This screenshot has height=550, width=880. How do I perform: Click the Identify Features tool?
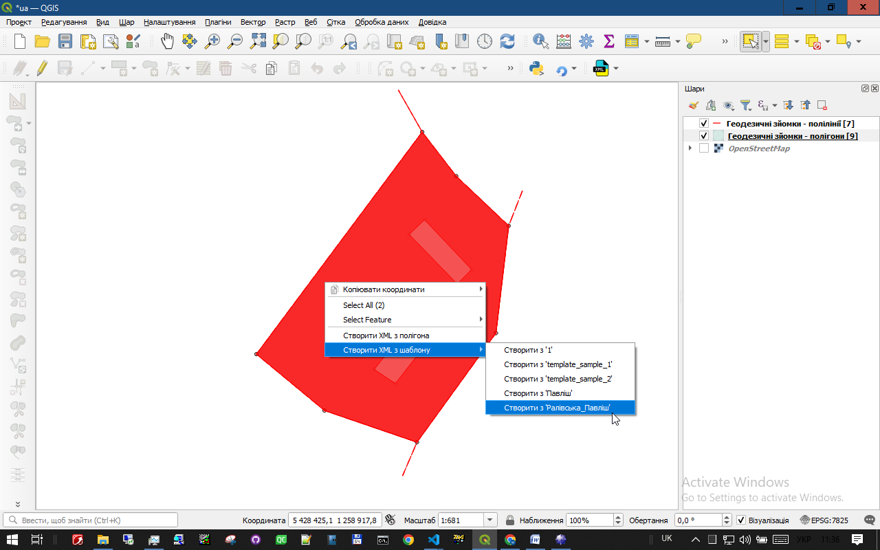[541, 41]
